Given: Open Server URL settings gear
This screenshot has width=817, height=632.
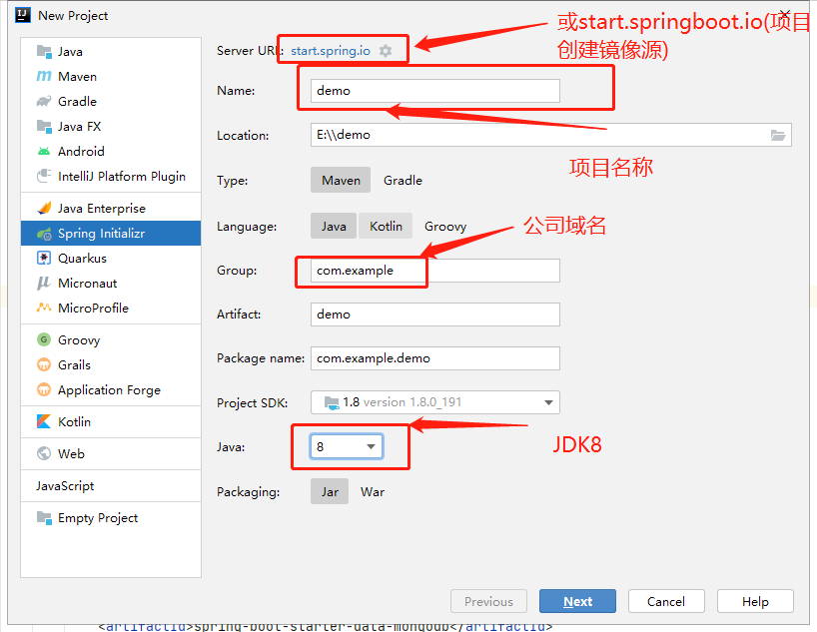Looking at the screenshot, I should coord(386,51).
